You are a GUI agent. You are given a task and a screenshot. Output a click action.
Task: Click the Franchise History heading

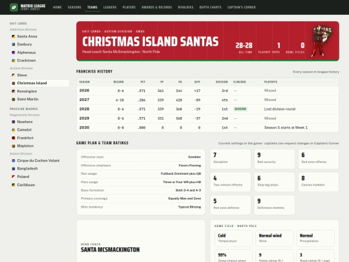(94, 72)
